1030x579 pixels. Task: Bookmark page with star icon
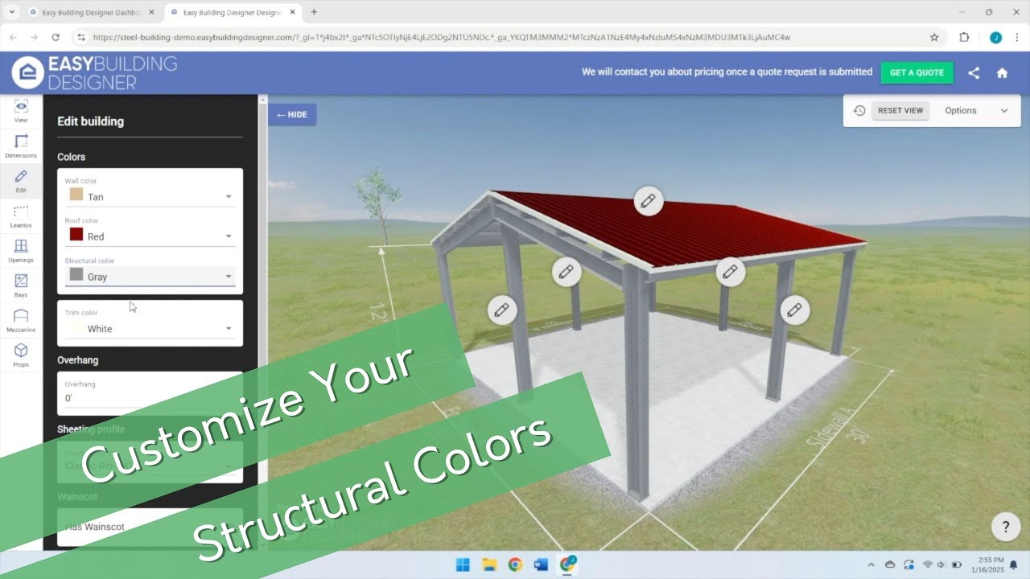(x=934, y=37)
